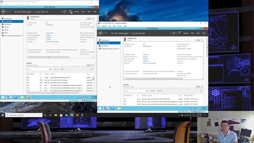The width and height of the screenshot is (254, 143).
Task: Click DC1 Windows Firewall status link
Action: pyautogui.click(x=49, y=33)
